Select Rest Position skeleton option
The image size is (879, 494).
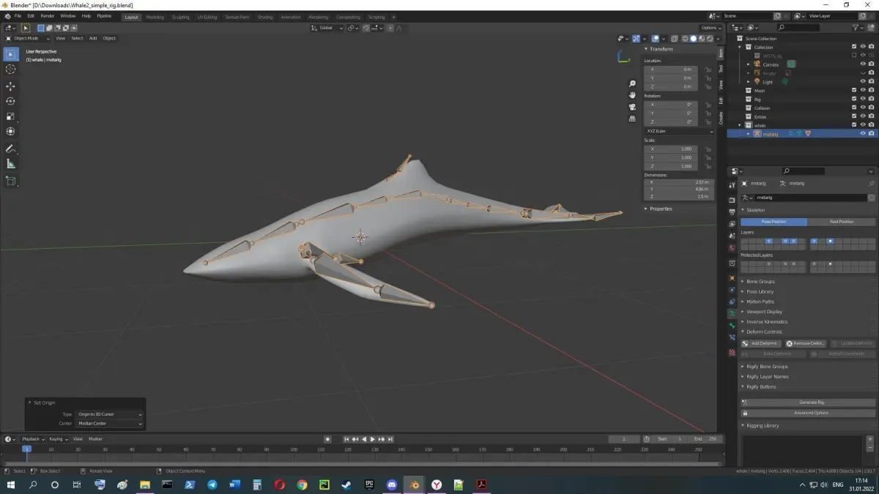pyautogui.click(x=842, y=222)
